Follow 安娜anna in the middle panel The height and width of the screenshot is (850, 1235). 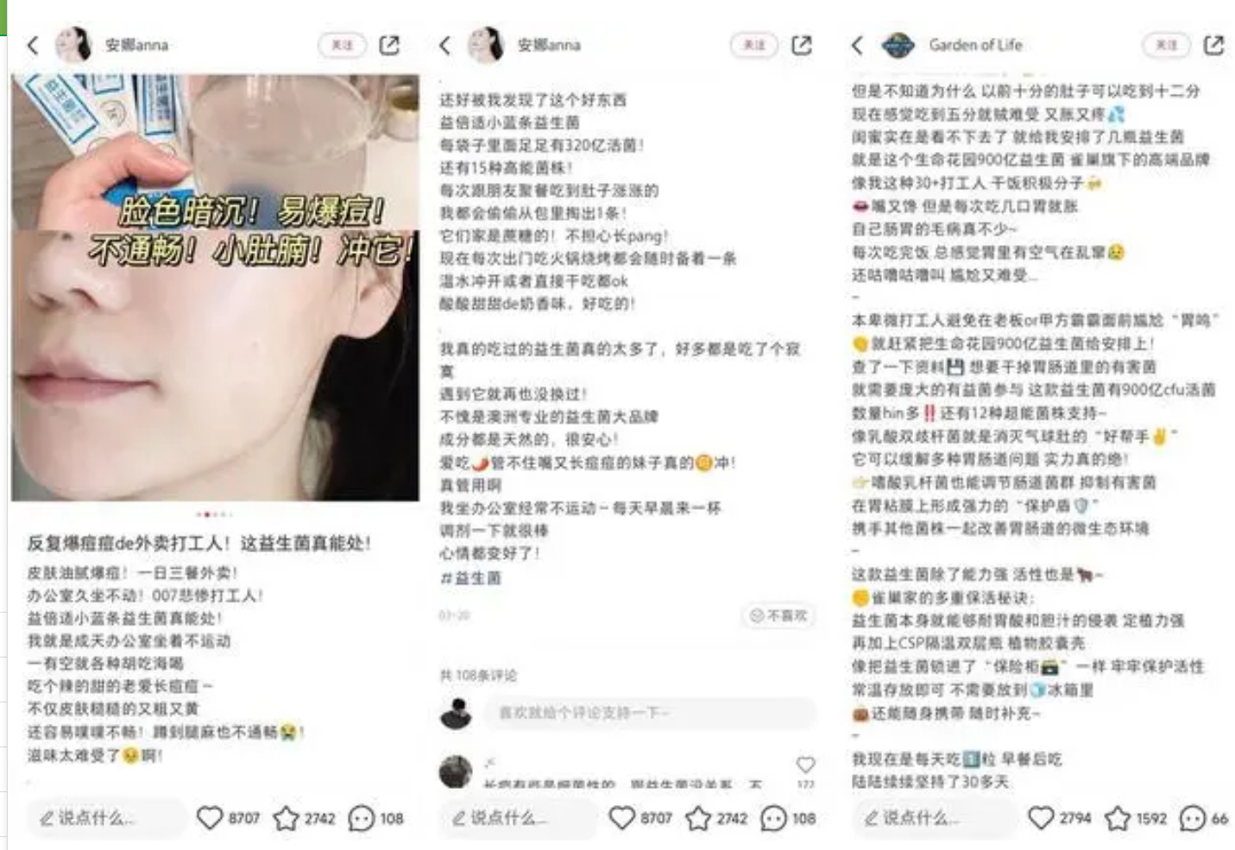754,45
